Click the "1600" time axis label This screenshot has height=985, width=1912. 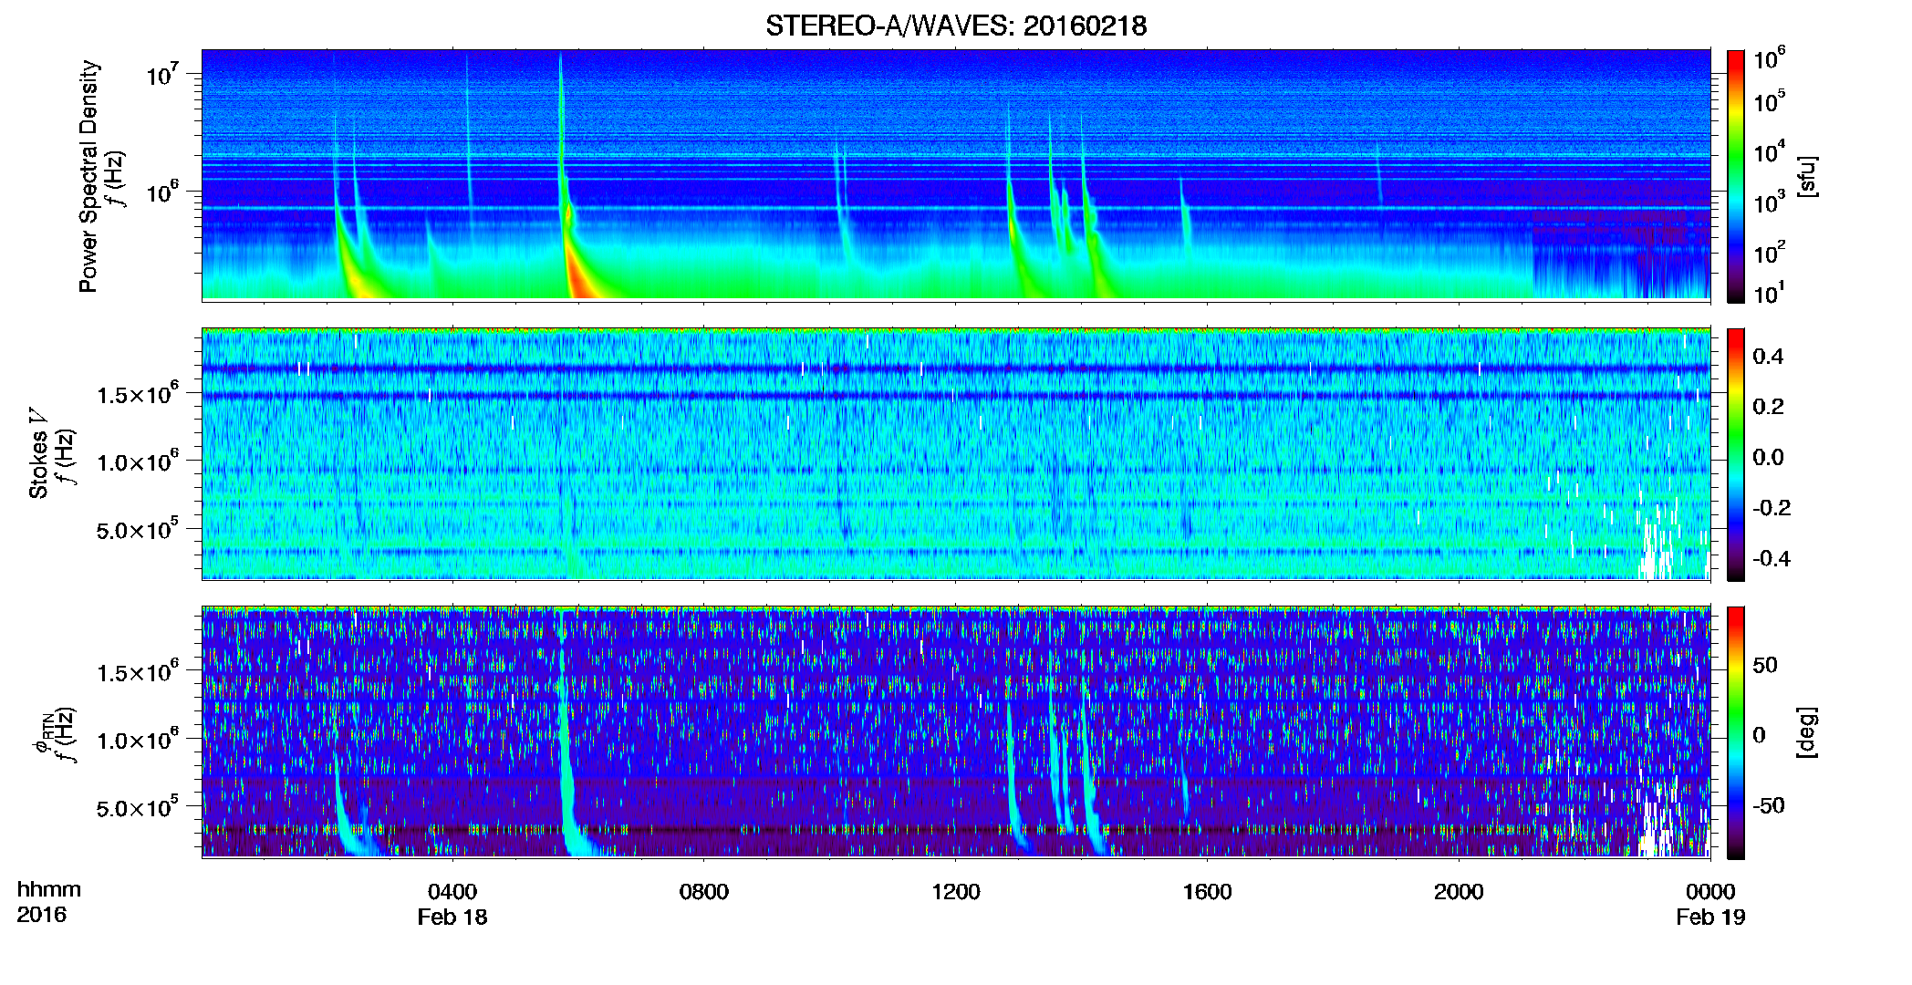(1207, 891)
